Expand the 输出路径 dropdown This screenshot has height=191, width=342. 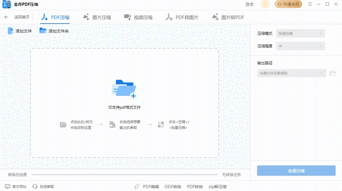tap(292, 73)
